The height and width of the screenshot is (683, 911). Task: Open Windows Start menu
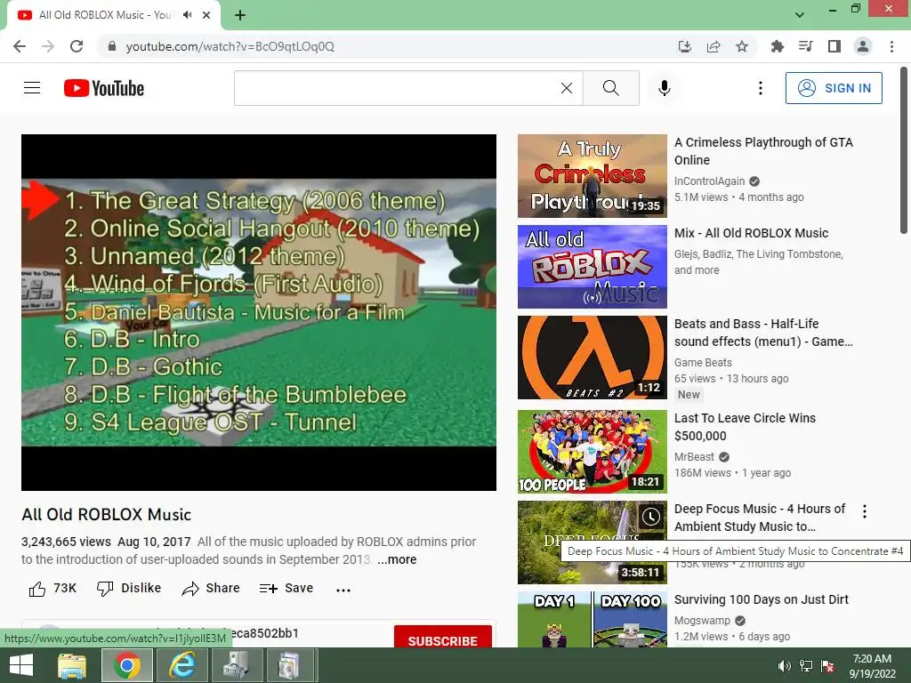click(x=21, y=665)
